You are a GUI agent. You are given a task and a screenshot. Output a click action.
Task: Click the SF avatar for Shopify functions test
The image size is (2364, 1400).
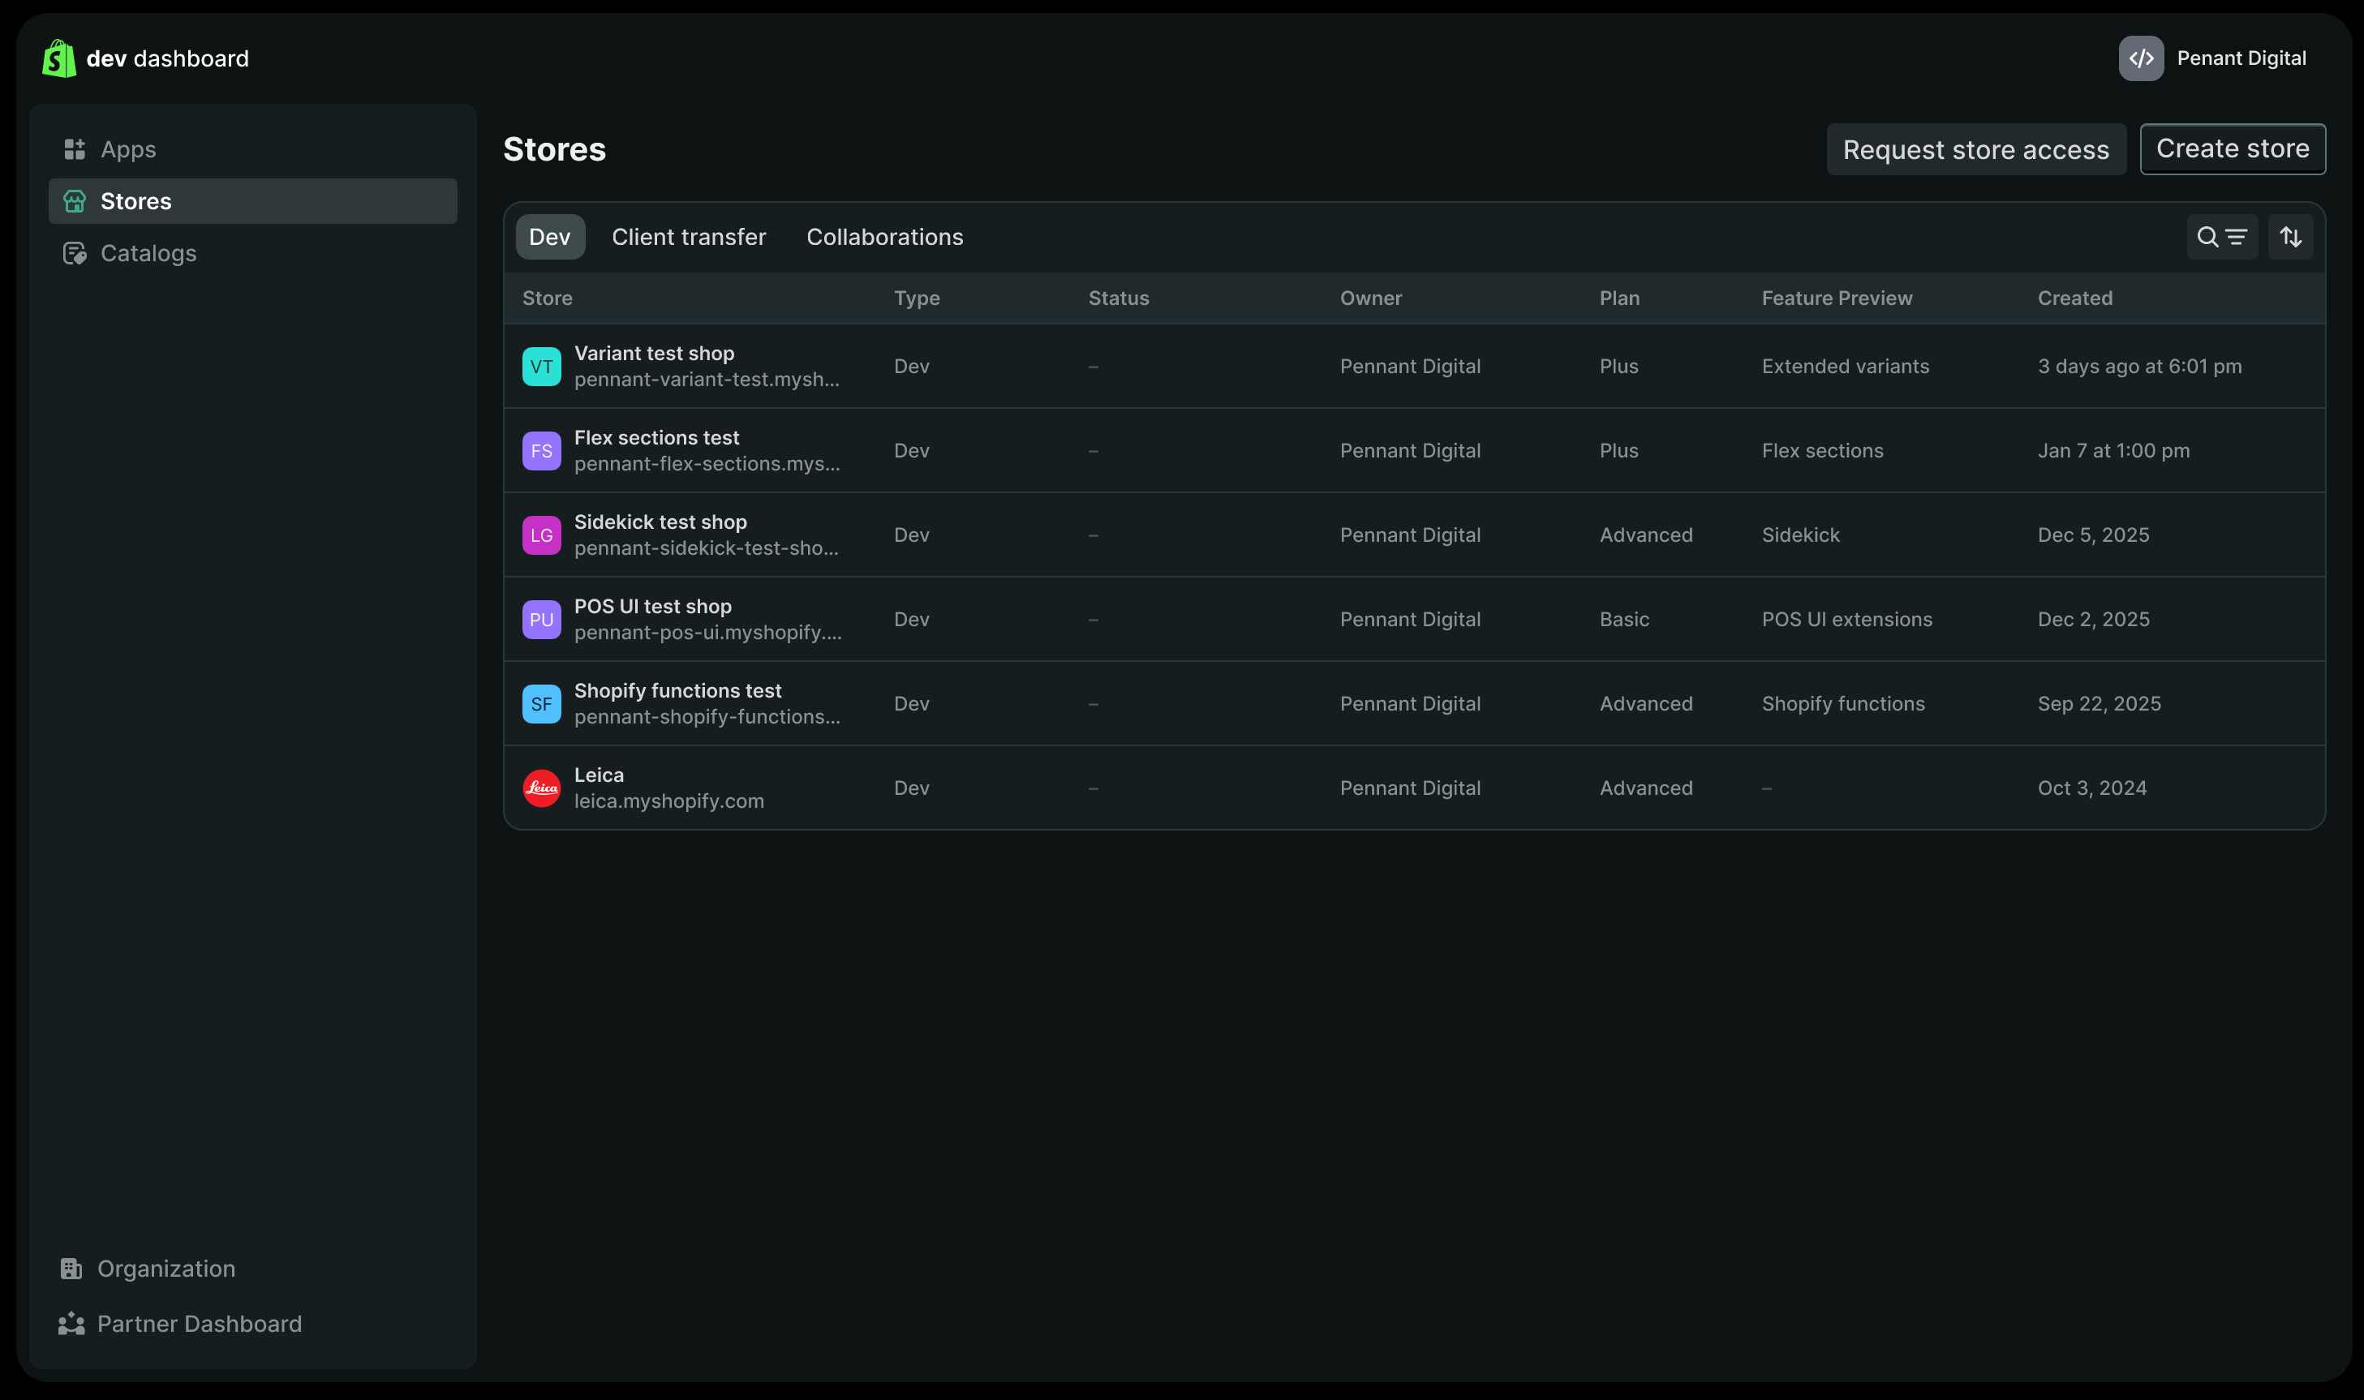coord(541,704)
